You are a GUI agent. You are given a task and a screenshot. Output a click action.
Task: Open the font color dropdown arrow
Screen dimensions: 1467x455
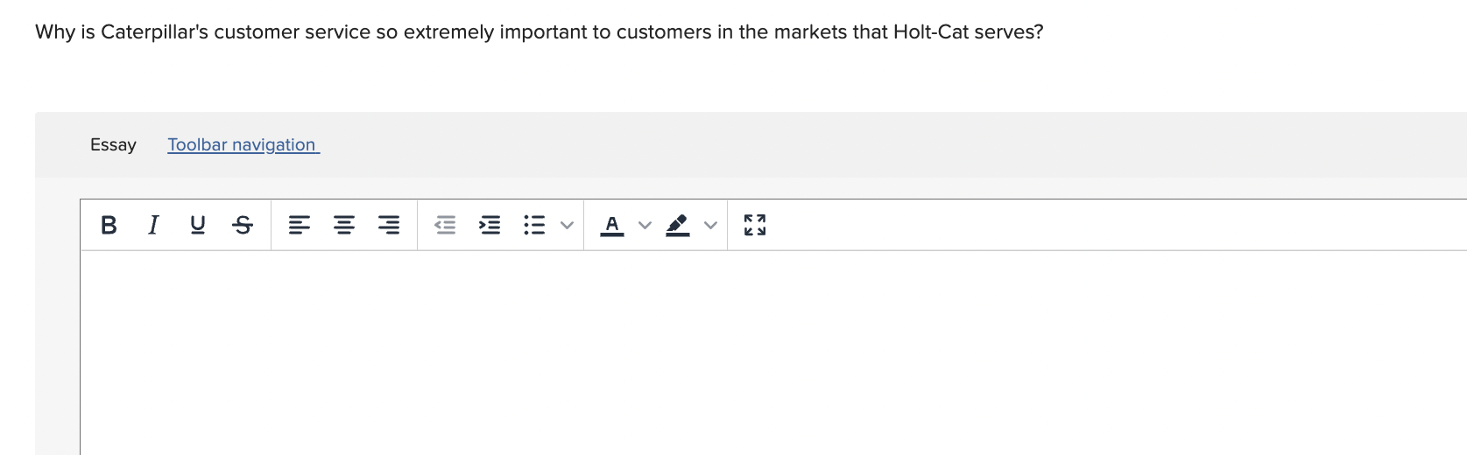[x=645, y=225]
